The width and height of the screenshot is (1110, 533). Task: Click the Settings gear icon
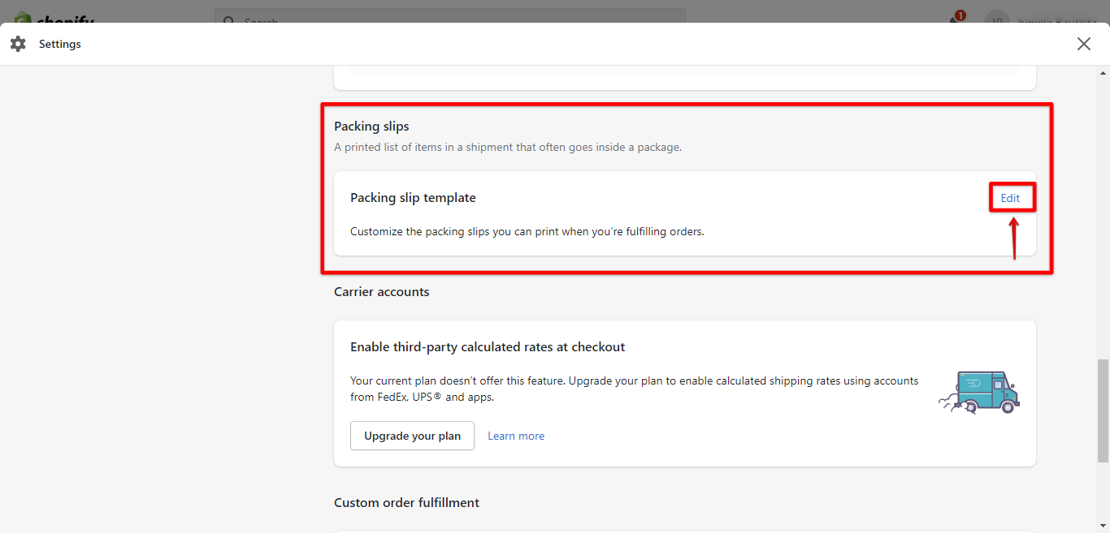tap(18, 44)
